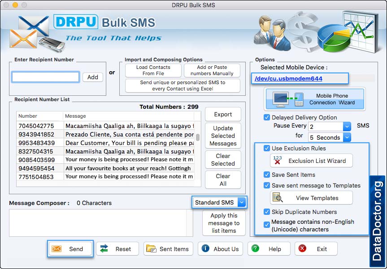
Task: Click the recipient list vertical scrollbar
Action: click(198, 137)
